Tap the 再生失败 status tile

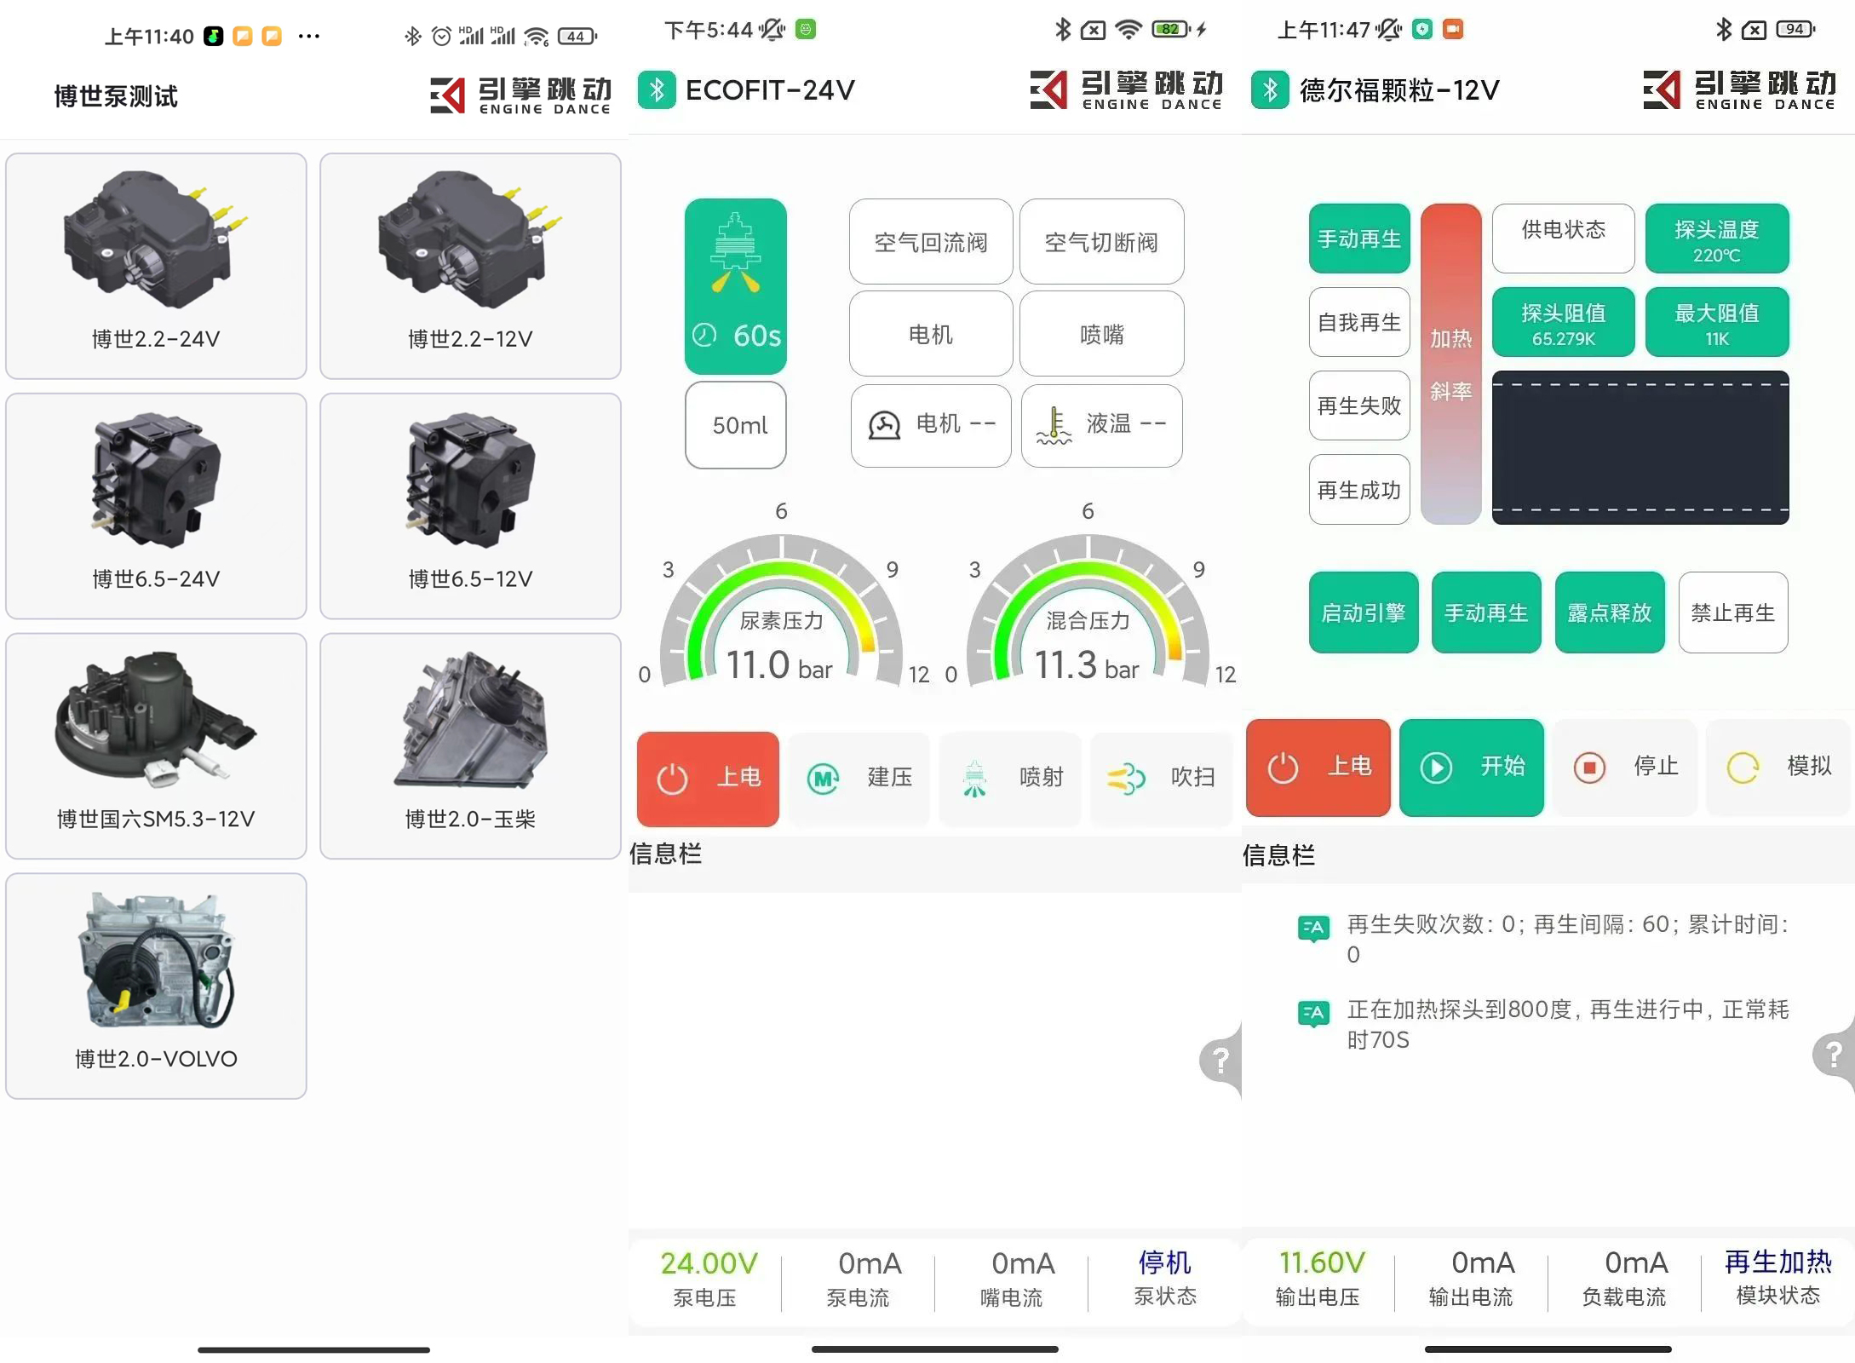(1359, 405)
